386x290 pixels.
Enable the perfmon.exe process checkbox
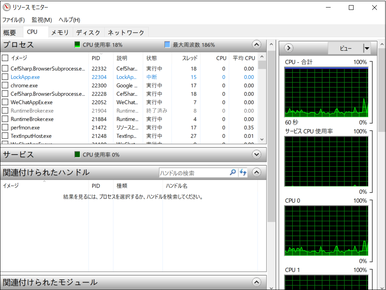click(x=5, y=128)
